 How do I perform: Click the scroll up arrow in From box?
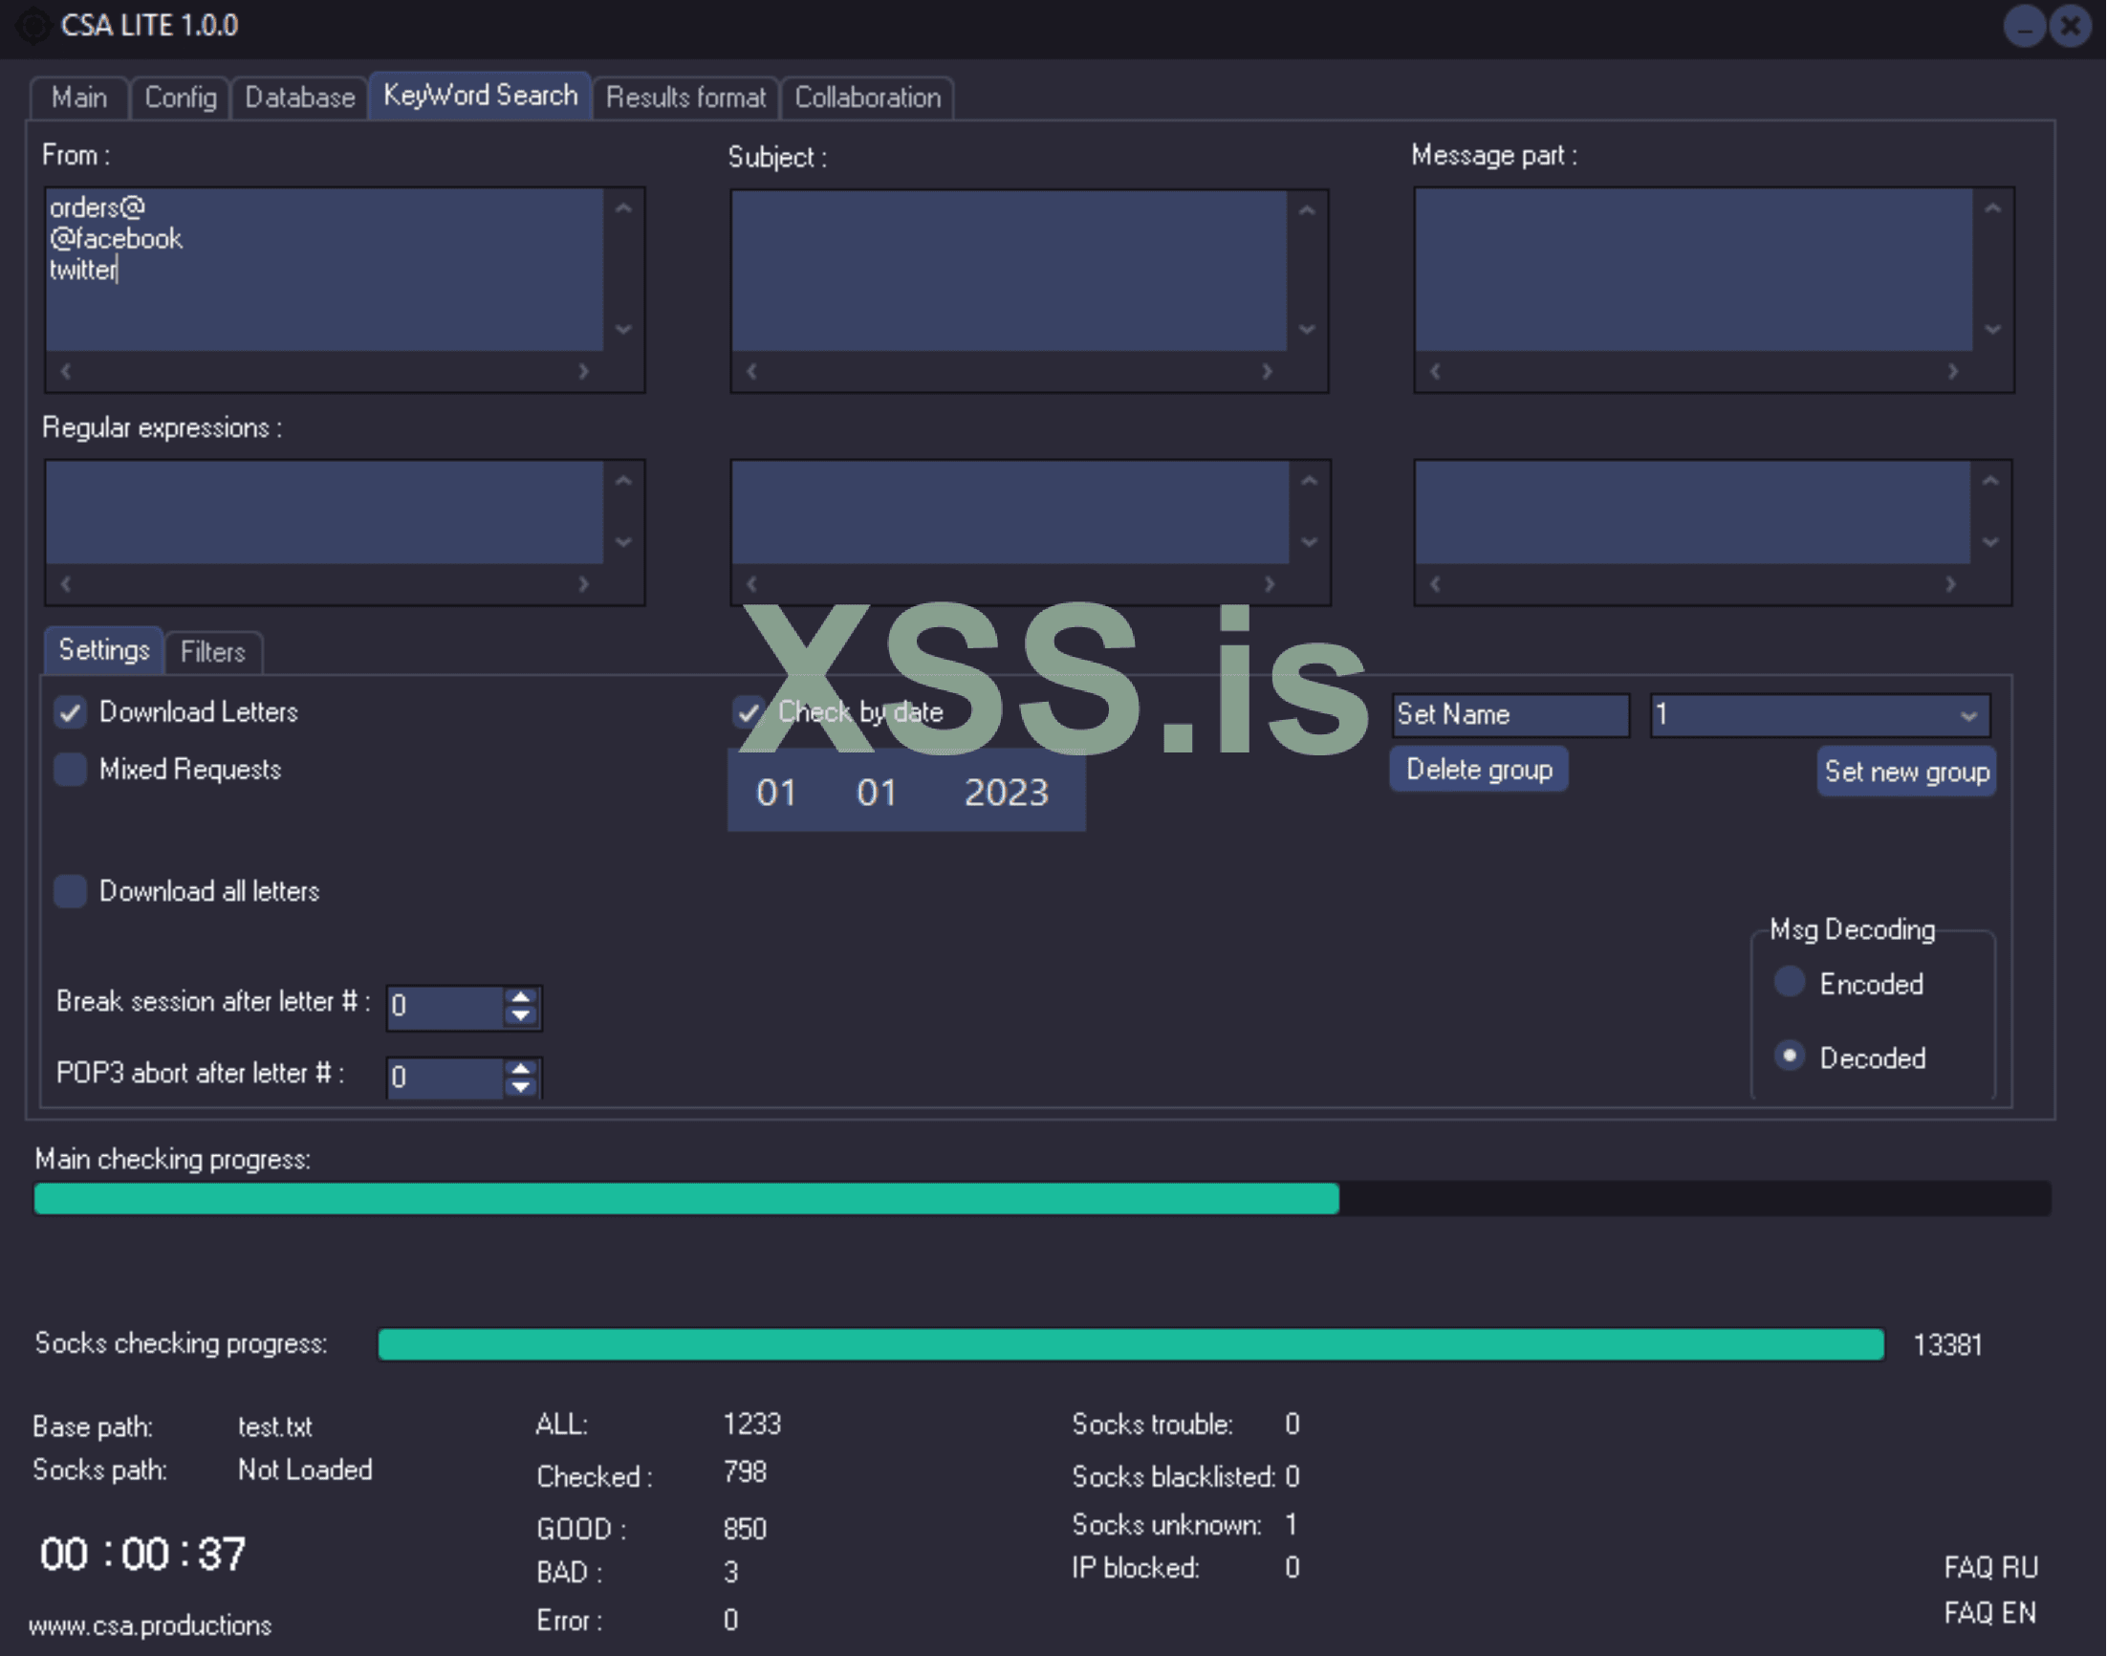coord(623,208)
